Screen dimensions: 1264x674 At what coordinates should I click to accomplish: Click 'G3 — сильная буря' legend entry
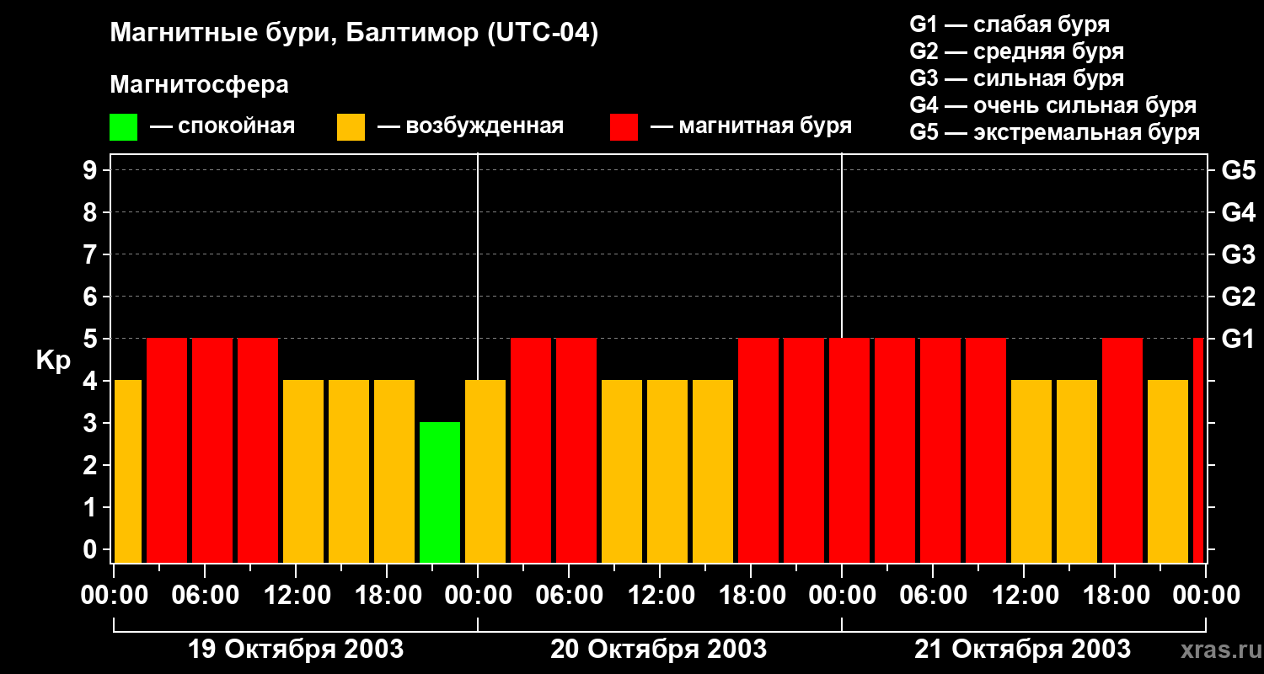[x=1016, y=78]
